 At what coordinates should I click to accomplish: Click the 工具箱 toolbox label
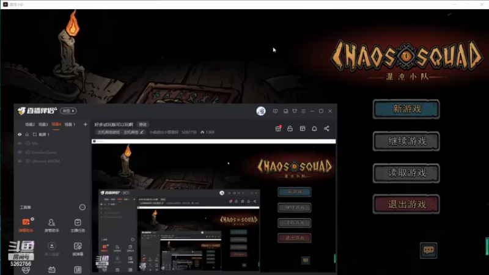[25, 207]
